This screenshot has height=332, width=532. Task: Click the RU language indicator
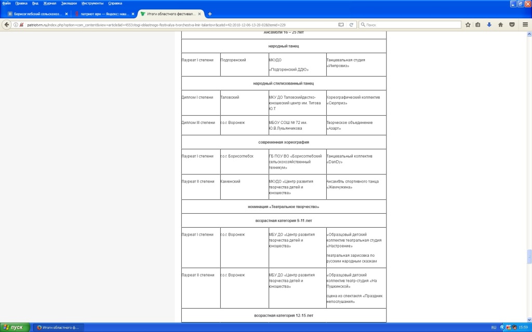(494, 328)
